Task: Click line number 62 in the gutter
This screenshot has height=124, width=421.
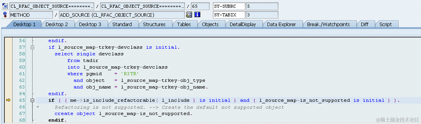Action: point(22,80)
